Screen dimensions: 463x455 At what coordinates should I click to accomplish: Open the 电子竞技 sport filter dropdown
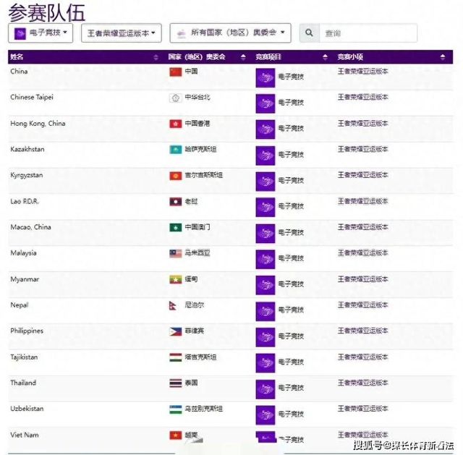41,33
